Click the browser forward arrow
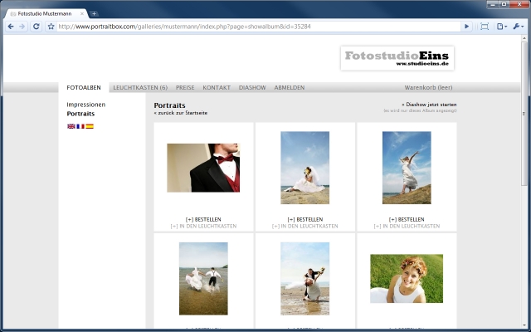This screenshot has height=332, width=531. 22,27
